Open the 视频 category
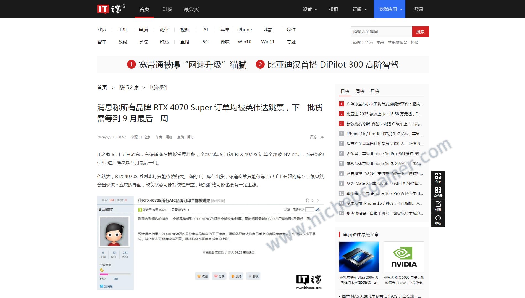Viewport: 525px width, 298px height. [x=185, y=30]
